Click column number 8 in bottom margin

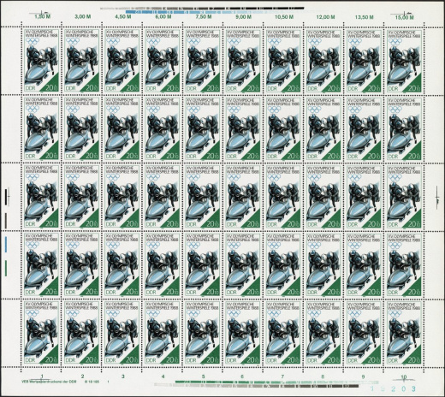[323, 376]
